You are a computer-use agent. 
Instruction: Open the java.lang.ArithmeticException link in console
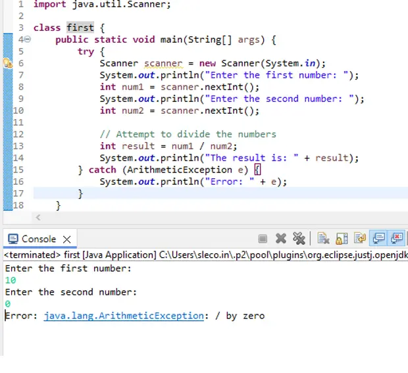tap(124, 316)
